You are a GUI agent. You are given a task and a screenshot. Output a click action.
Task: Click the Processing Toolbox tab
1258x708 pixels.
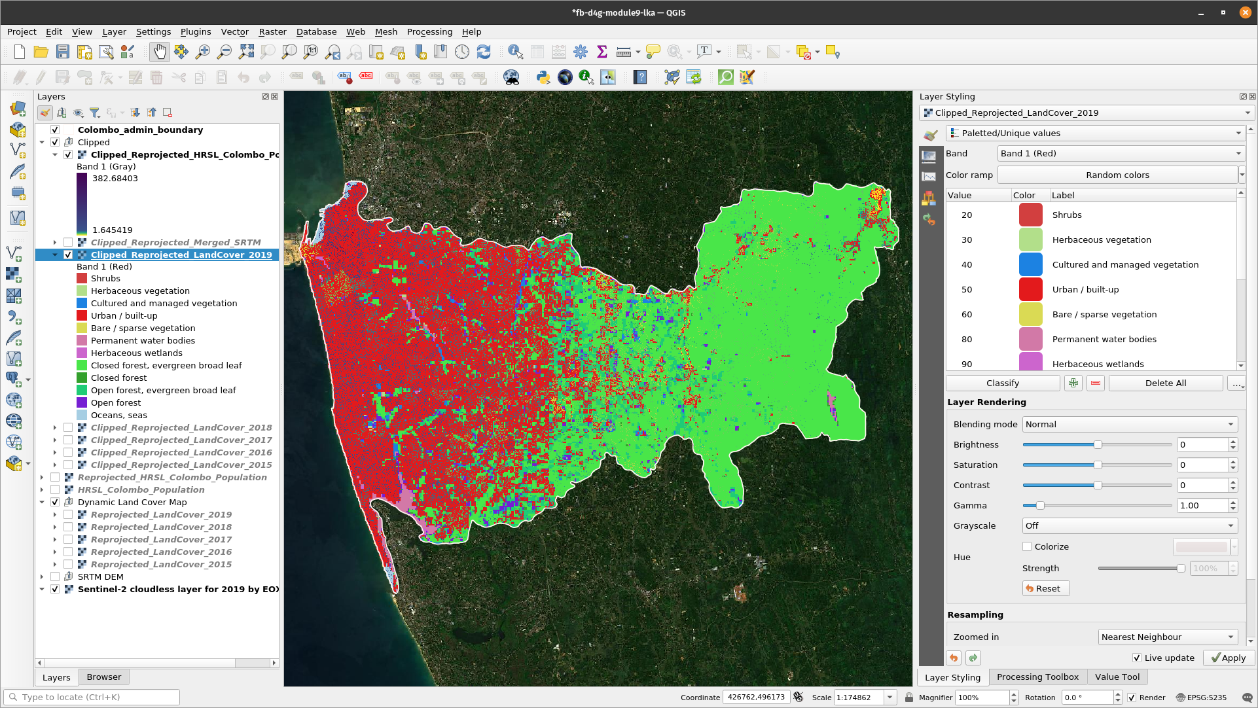click(1039, 677)
